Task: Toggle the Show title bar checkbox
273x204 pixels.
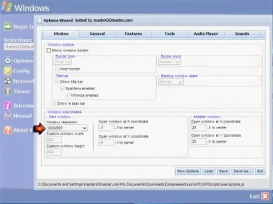Action: point(57,82)
